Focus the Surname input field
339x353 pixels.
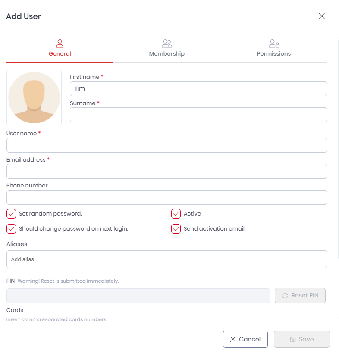point(198,115)
